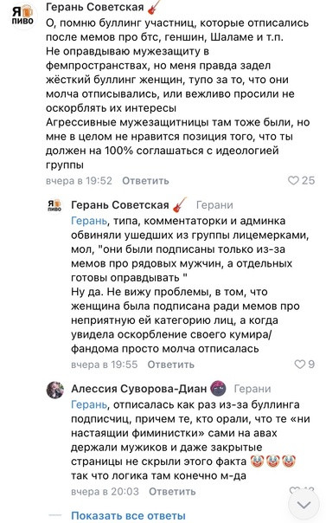
Task: Open the Алессия Суворова-Диан profile name
Action: click(x=139, y=389)
